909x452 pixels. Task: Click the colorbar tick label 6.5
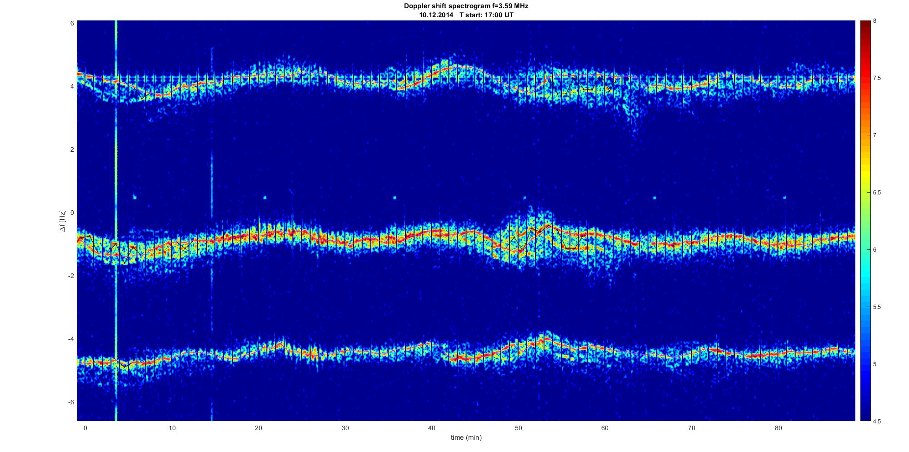877,193
